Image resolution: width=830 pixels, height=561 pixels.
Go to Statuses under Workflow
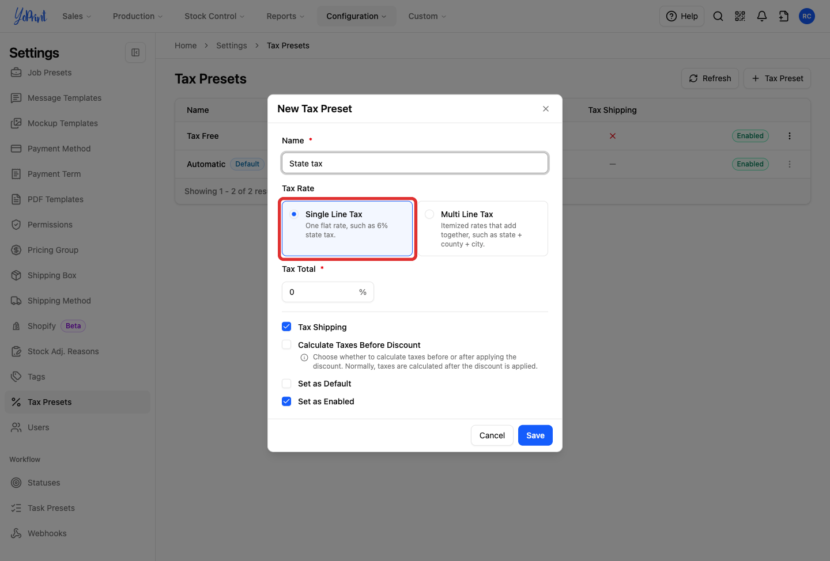77,483
